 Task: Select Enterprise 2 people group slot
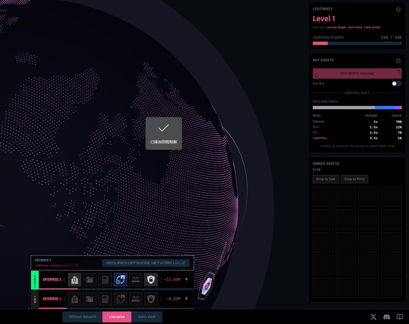tap(136, 280)
